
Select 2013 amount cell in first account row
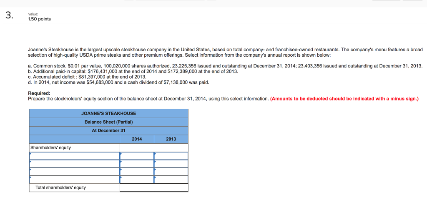pos(171,156)
